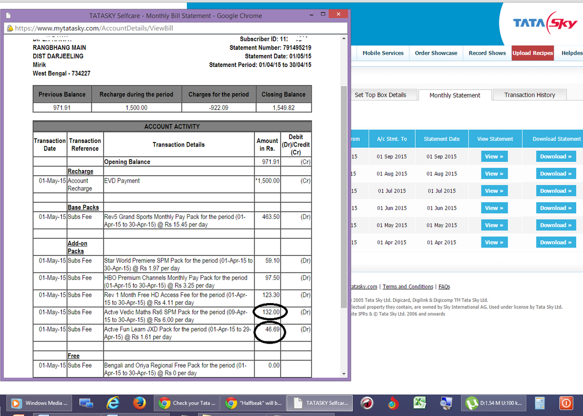The image size is (583, 416).
Task: Click the red power icon in taskbar
Action: (566, 403)
